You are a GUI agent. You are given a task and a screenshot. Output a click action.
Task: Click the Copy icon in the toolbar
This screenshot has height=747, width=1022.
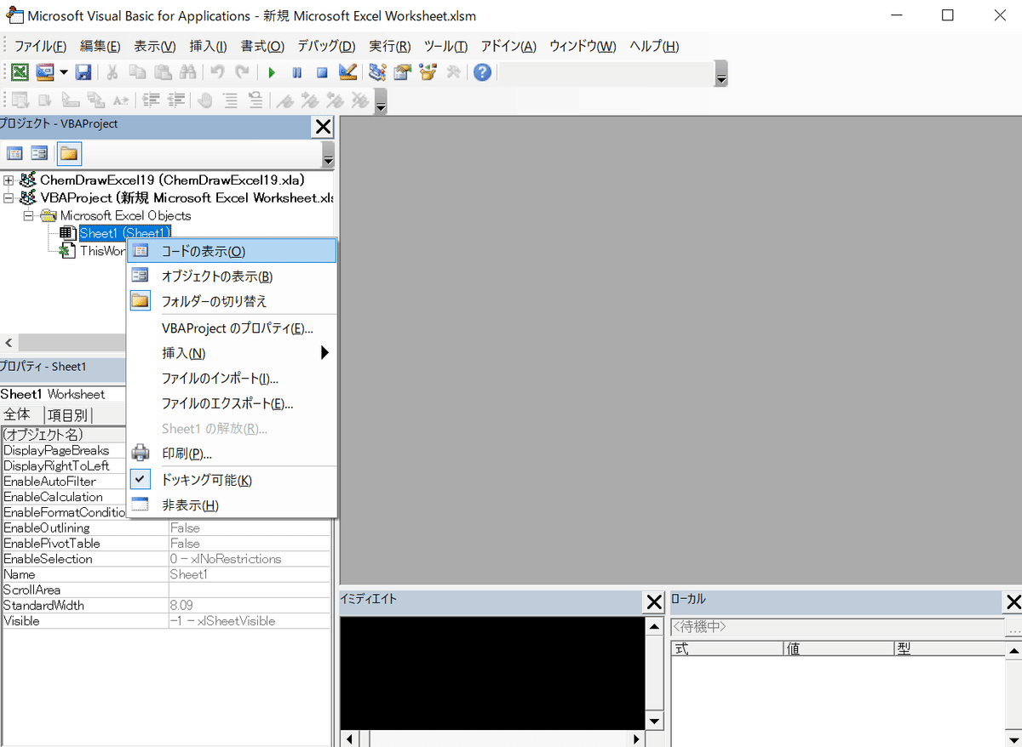(137, 72)
